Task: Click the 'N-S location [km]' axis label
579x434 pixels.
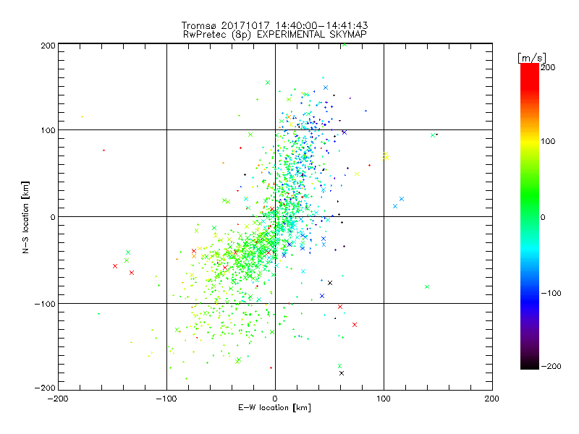Action: pyautogui.click(x=25, y=218)
